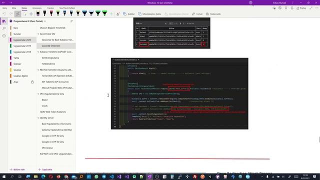Image resolution: width=320 pixels, height=180 pixels.
Task: Click the lightbulb tell-me icon
Action: pos(286,8)
